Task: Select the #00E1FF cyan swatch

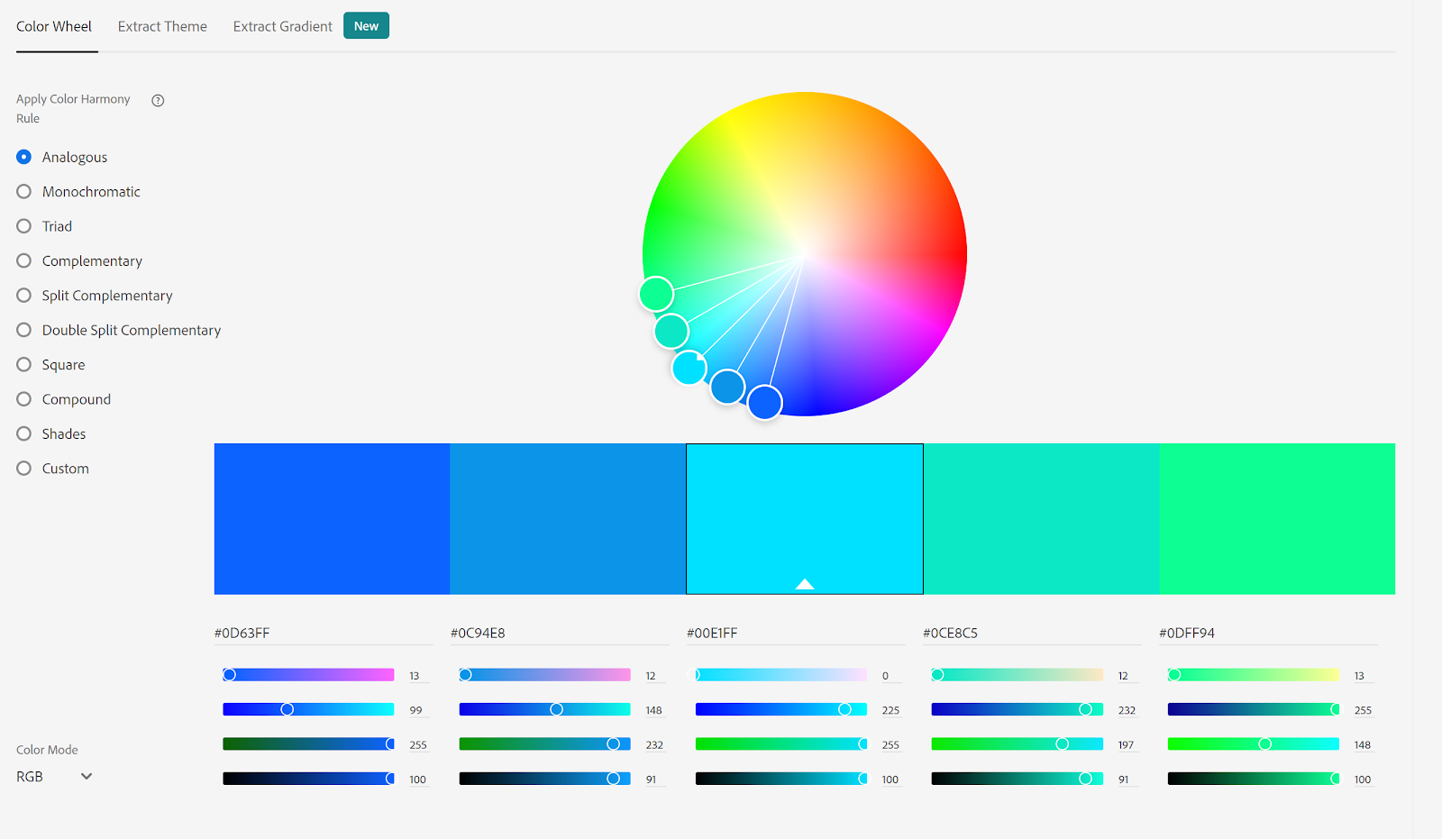Action: point(805,518)
